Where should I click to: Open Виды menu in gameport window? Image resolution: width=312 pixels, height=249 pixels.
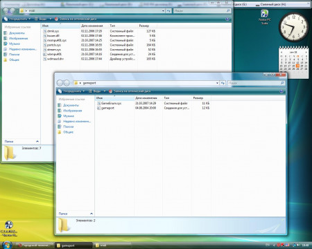click(95, 91)
